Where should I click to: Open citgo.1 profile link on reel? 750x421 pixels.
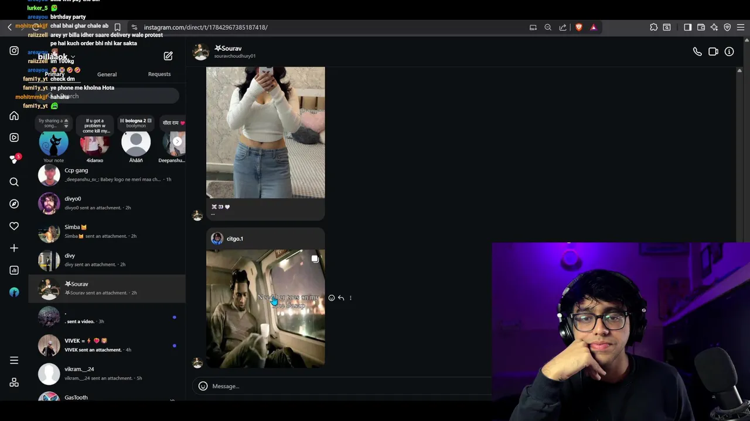235,239
